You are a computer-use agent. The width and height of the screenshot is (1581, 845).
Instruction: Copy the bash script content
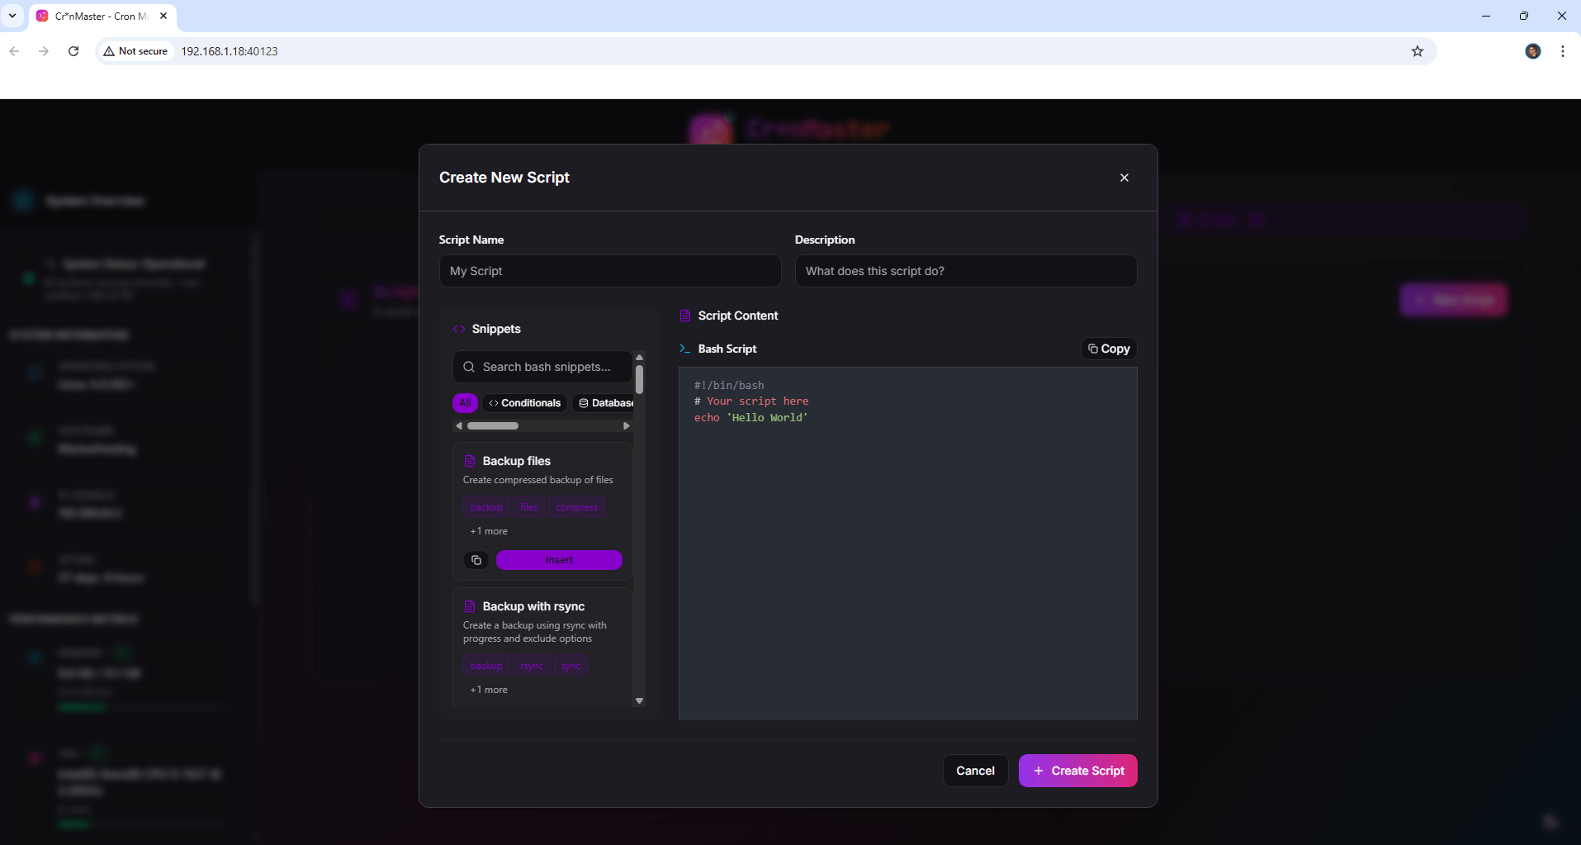pos(1109,349)
